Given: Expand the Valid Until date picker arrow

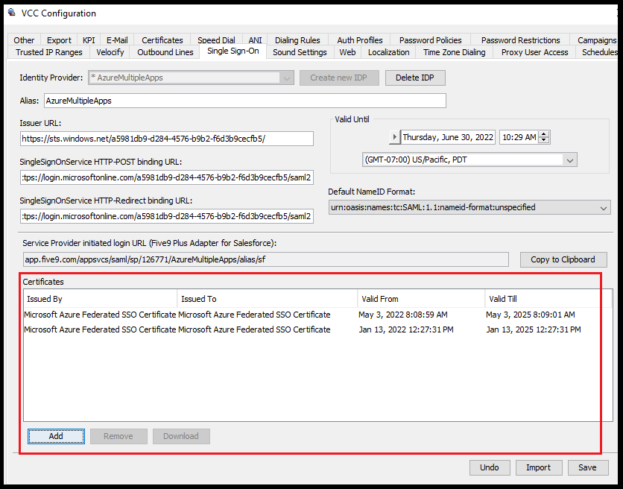Looking at the screenshot, I should pos(394,137).
